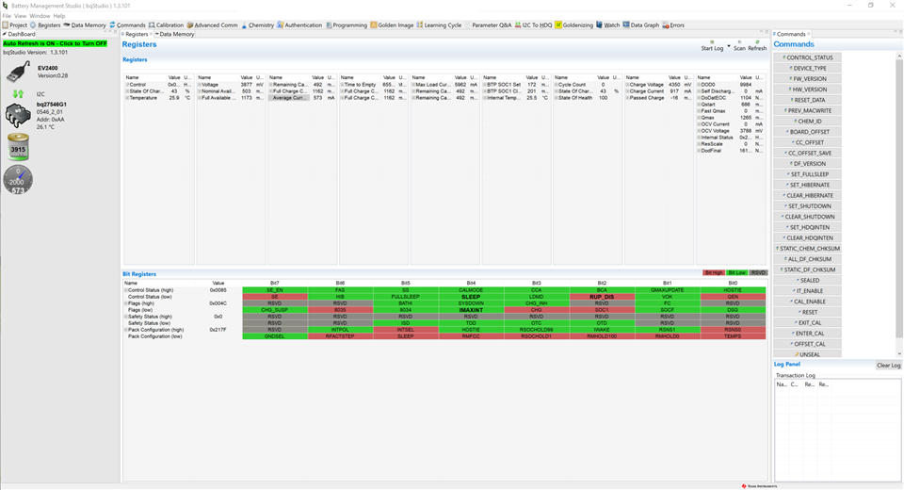Image resolution: width=904 pixels, height=490 pixels.
Task: Toggle the Voltage register row checkbox
Action: click(x=200, y=85)
